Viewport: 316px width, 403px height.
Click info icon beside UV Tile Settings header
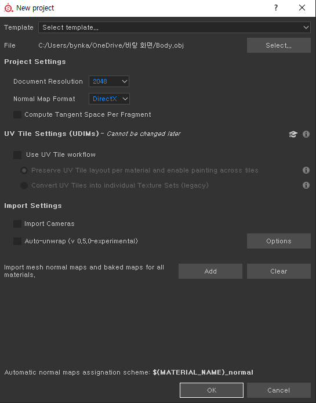(306, 134)
